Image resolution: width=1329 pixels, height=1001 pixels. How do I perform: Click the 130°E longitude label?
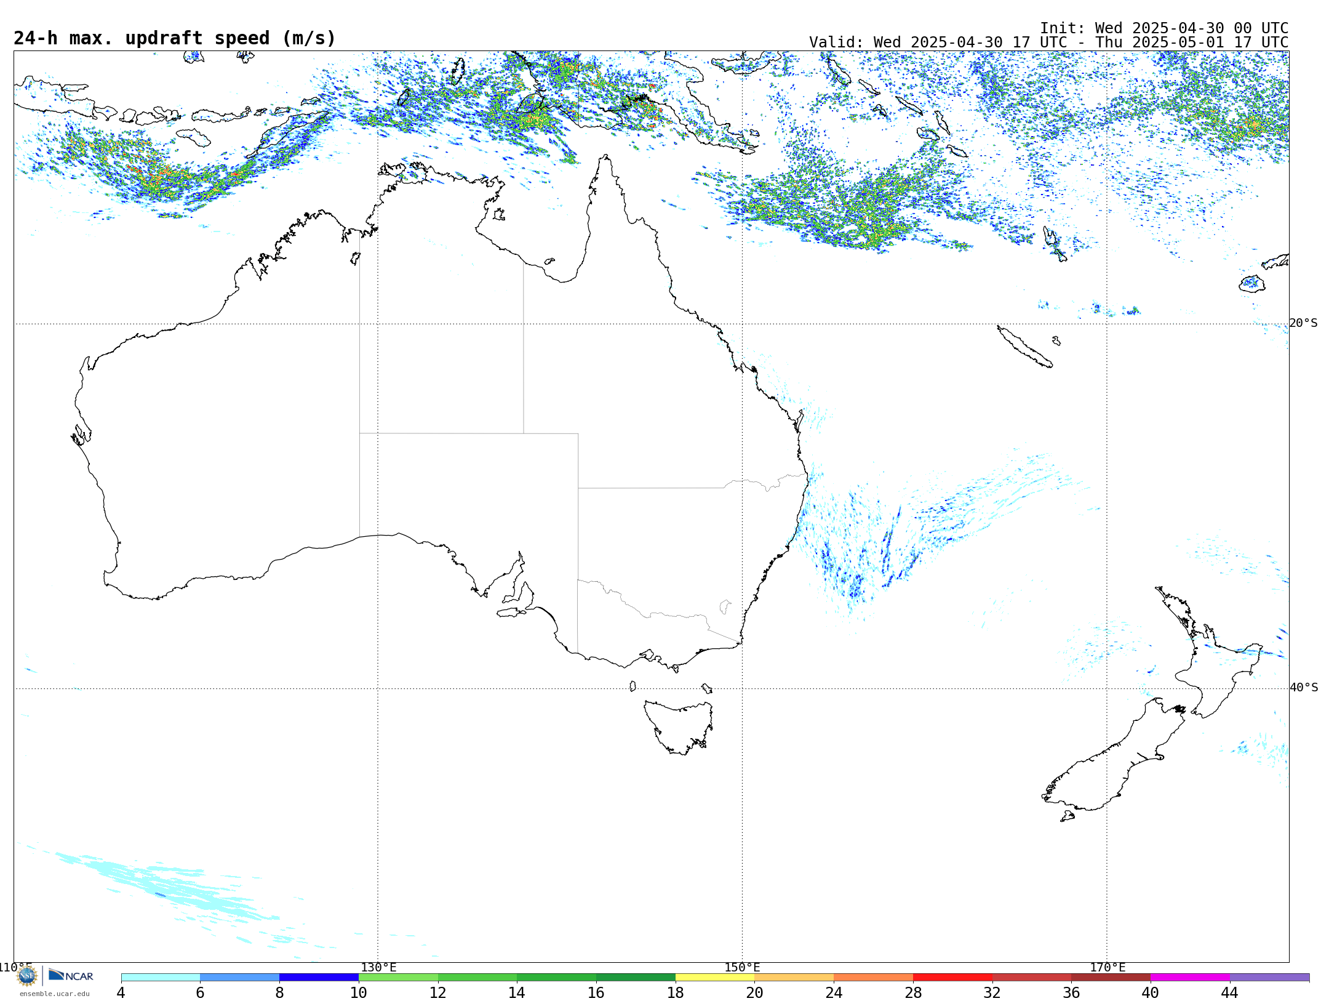click(378, 968)
